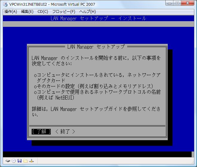Click the network adapter status icon
Viewport: 197px width, 167px height.
click(31, 161)
